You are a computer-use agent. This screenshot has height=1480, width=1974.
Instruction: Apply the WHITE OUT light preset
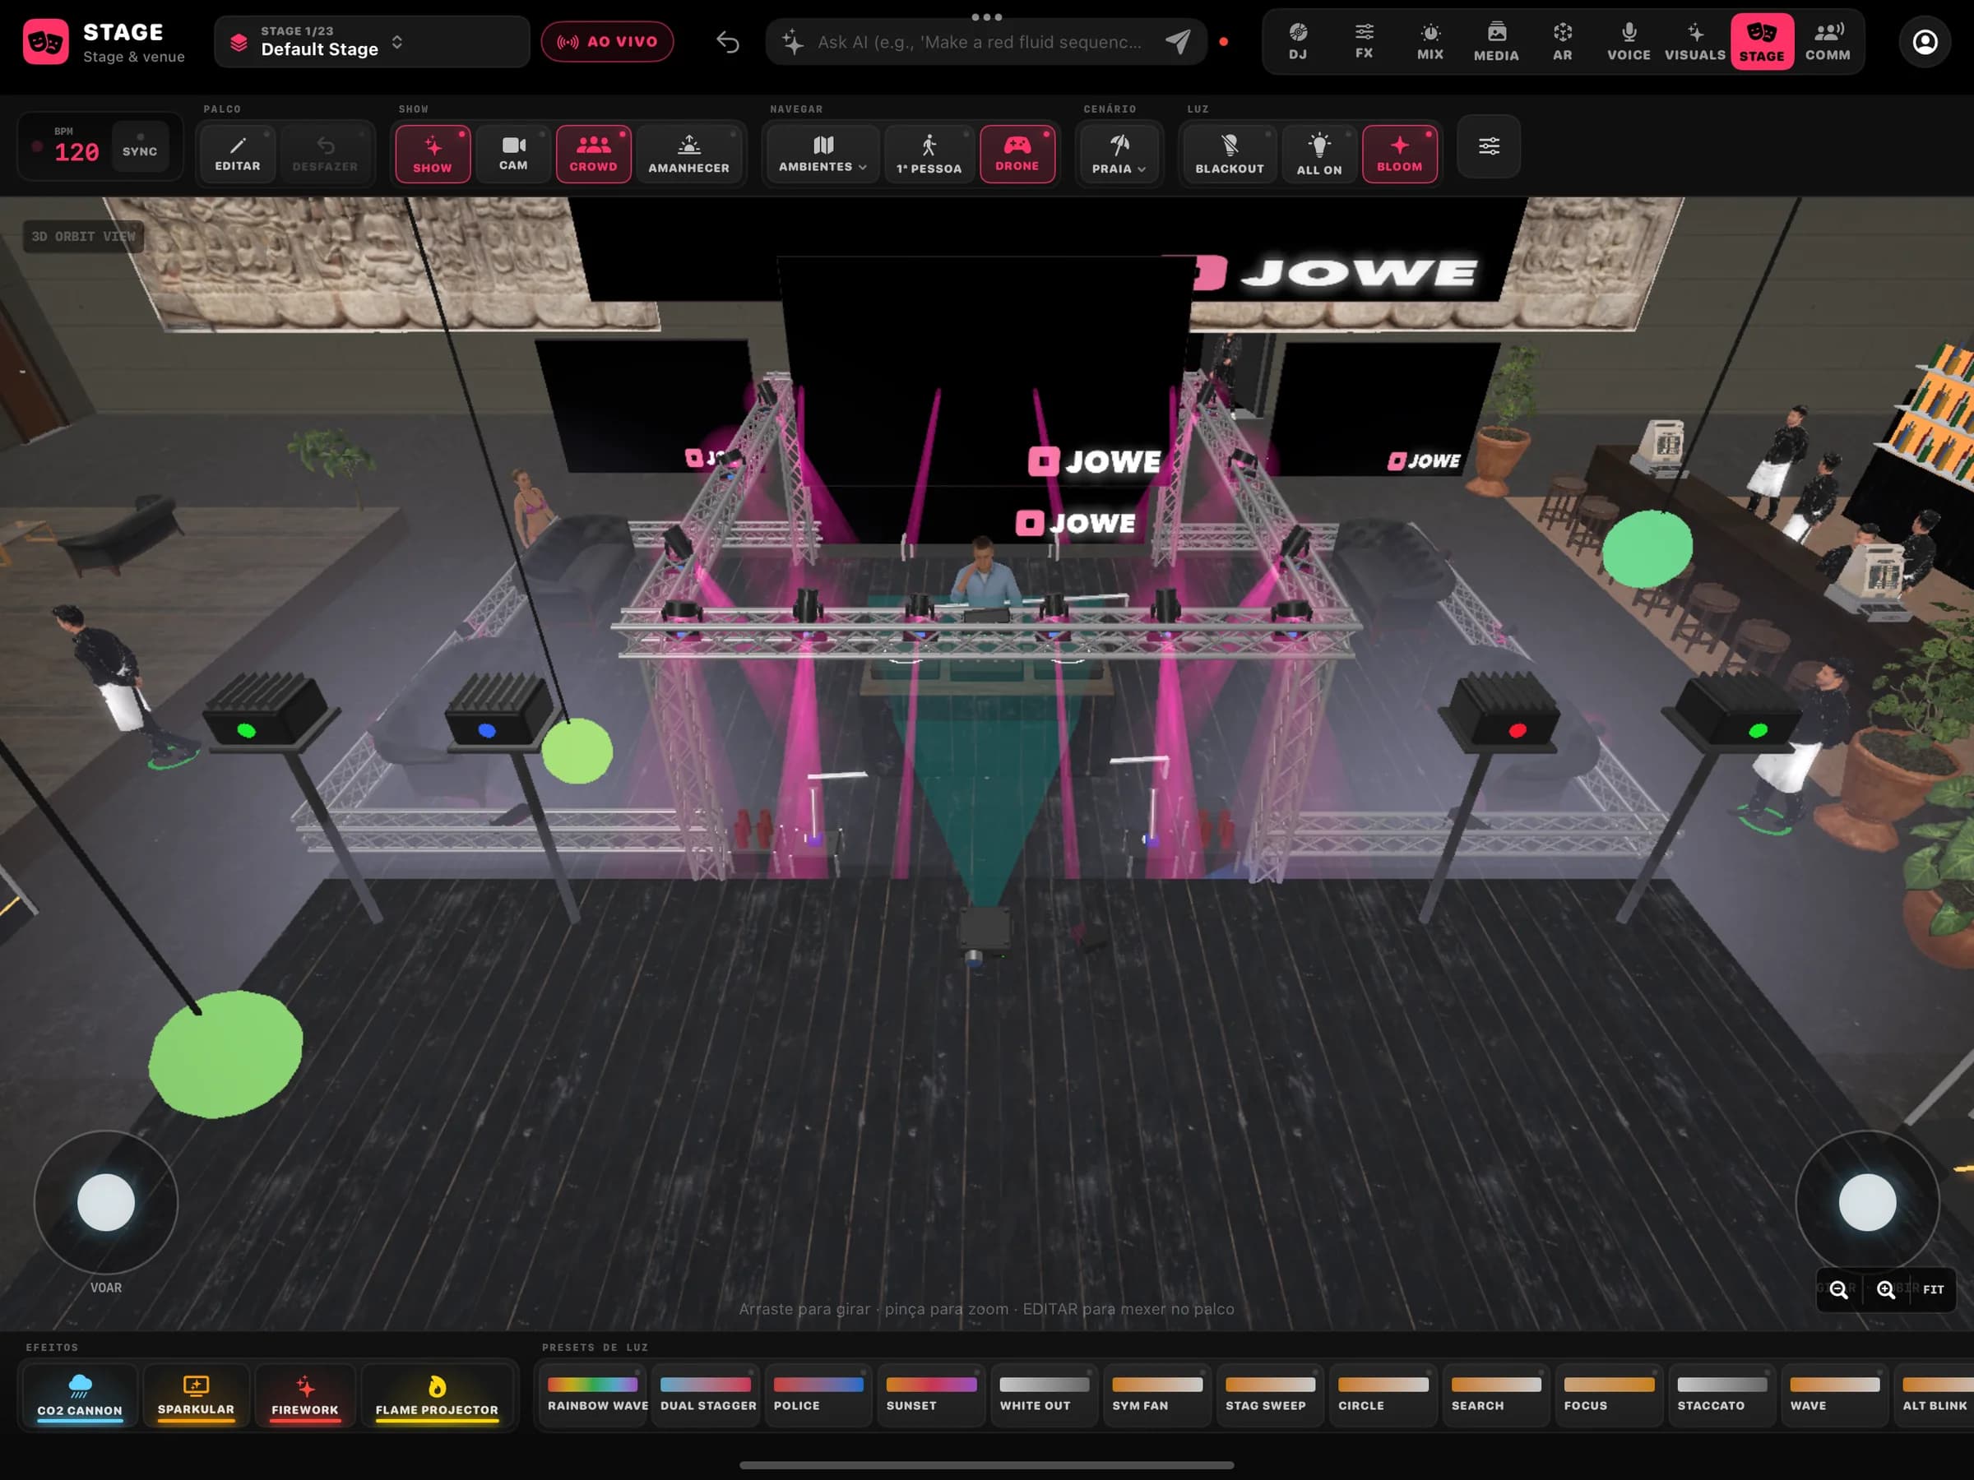[1044, 1395]
